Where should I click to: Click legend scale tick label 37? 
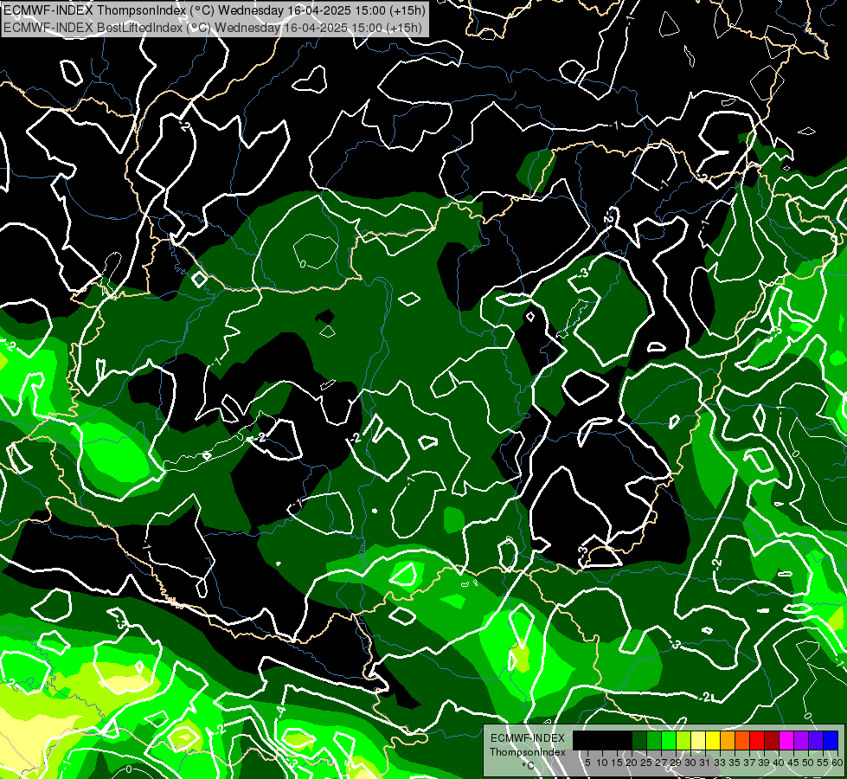749,763
